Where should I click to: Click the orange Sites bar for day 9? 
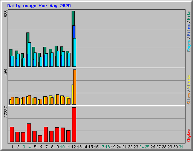coord(58,99)
